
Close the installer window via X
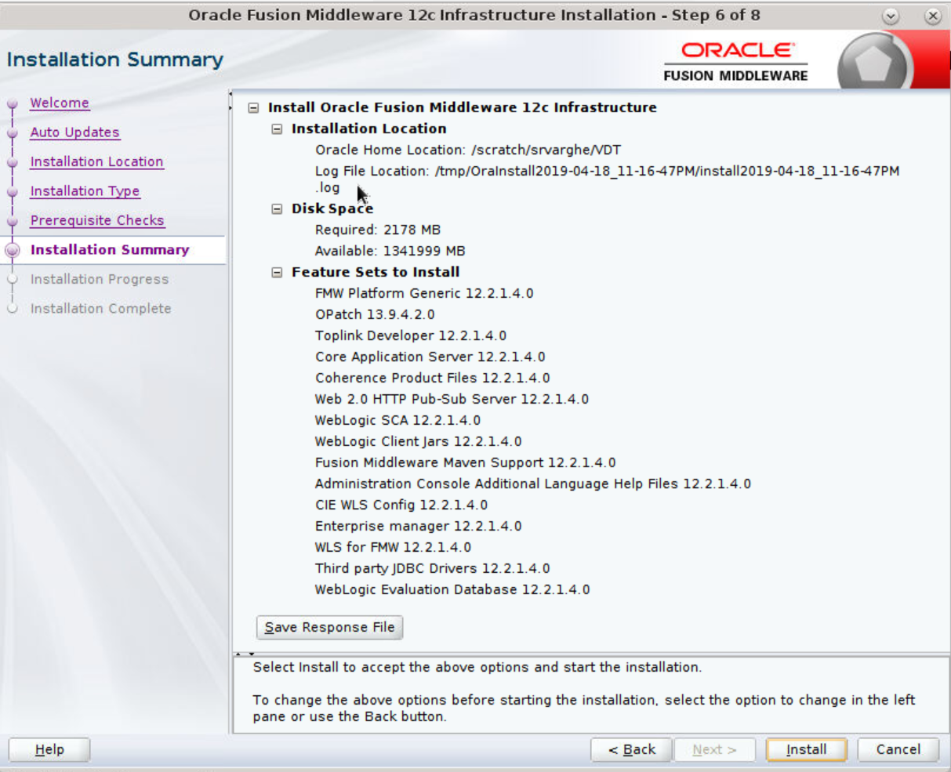click(x=932, y=16)
